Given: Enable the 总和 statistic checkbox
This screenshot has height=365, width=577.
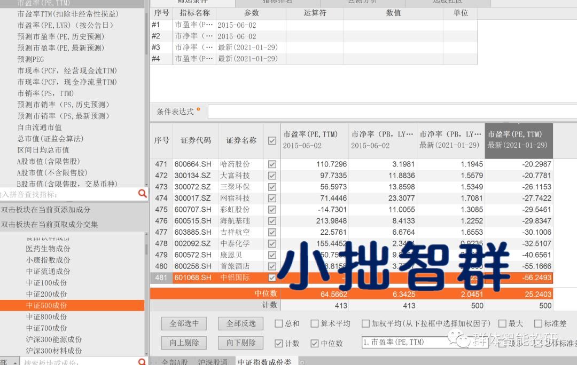Looking at the screenshot, I should [x=278, y=323].
